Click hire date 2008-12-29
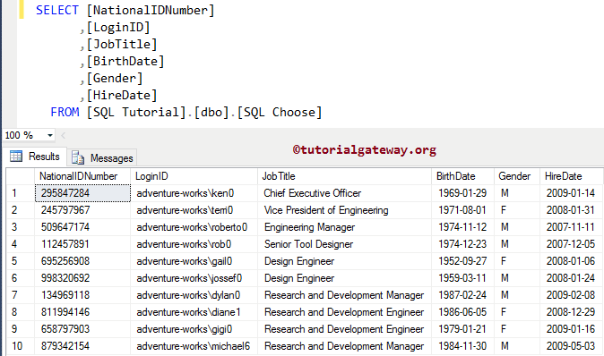The image size is (604, 356). [572, 312]
